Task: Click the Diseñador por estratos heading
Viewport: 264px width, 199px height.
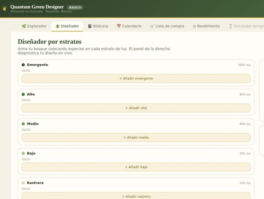Action: point(49,42)
